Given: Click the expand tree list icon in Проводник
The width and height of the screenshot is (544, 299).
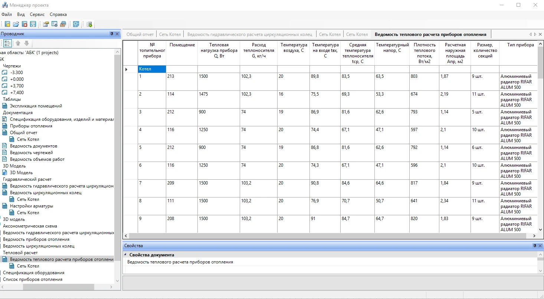Looking at the screenshot, I should (x=7, y=43).
